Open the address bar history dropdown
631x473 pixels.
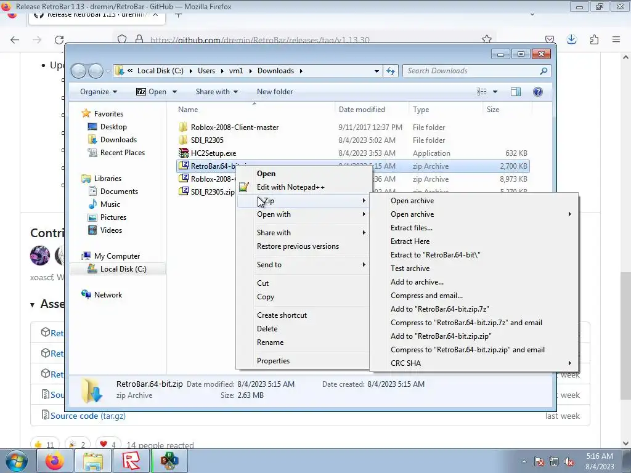[x=377, y=71]
